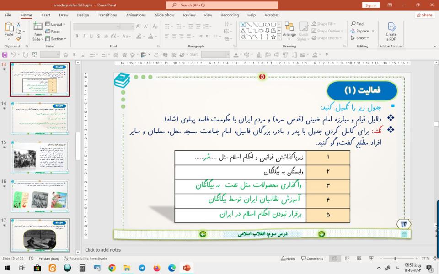Open the Comments pane
This screenshot has width=439, height=274.
[x=312, y=258]
